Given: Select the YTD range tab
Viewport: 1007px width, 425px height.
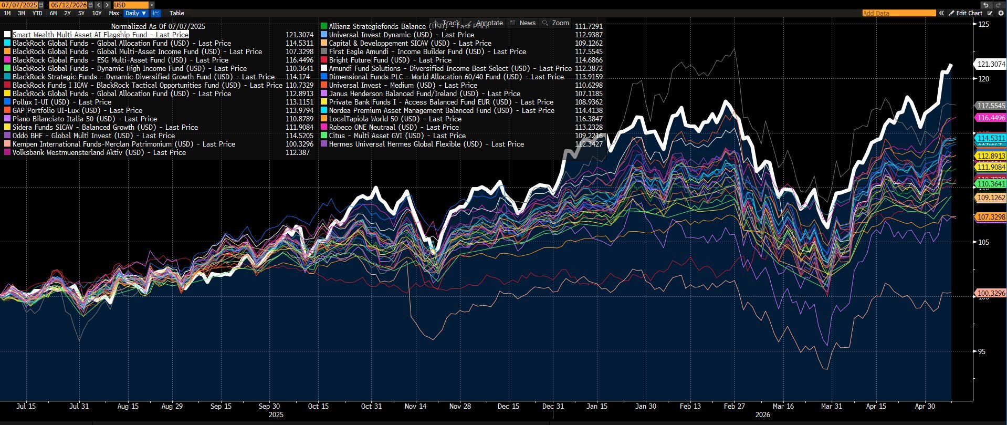Looking at the screenshot, I should (37, 13).
